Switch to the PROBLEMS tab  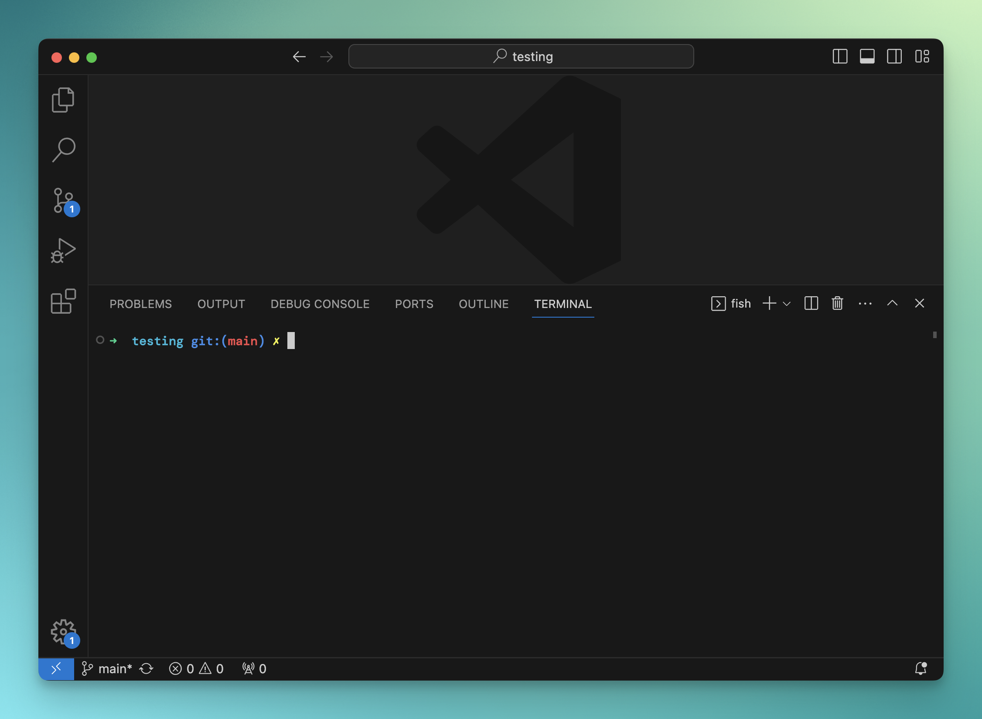140,304
